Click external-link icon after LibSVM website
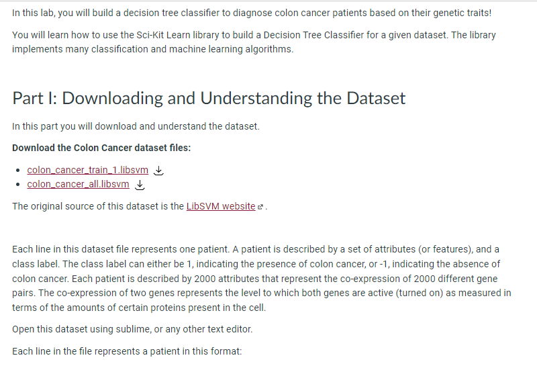 (x=260, y=207)
